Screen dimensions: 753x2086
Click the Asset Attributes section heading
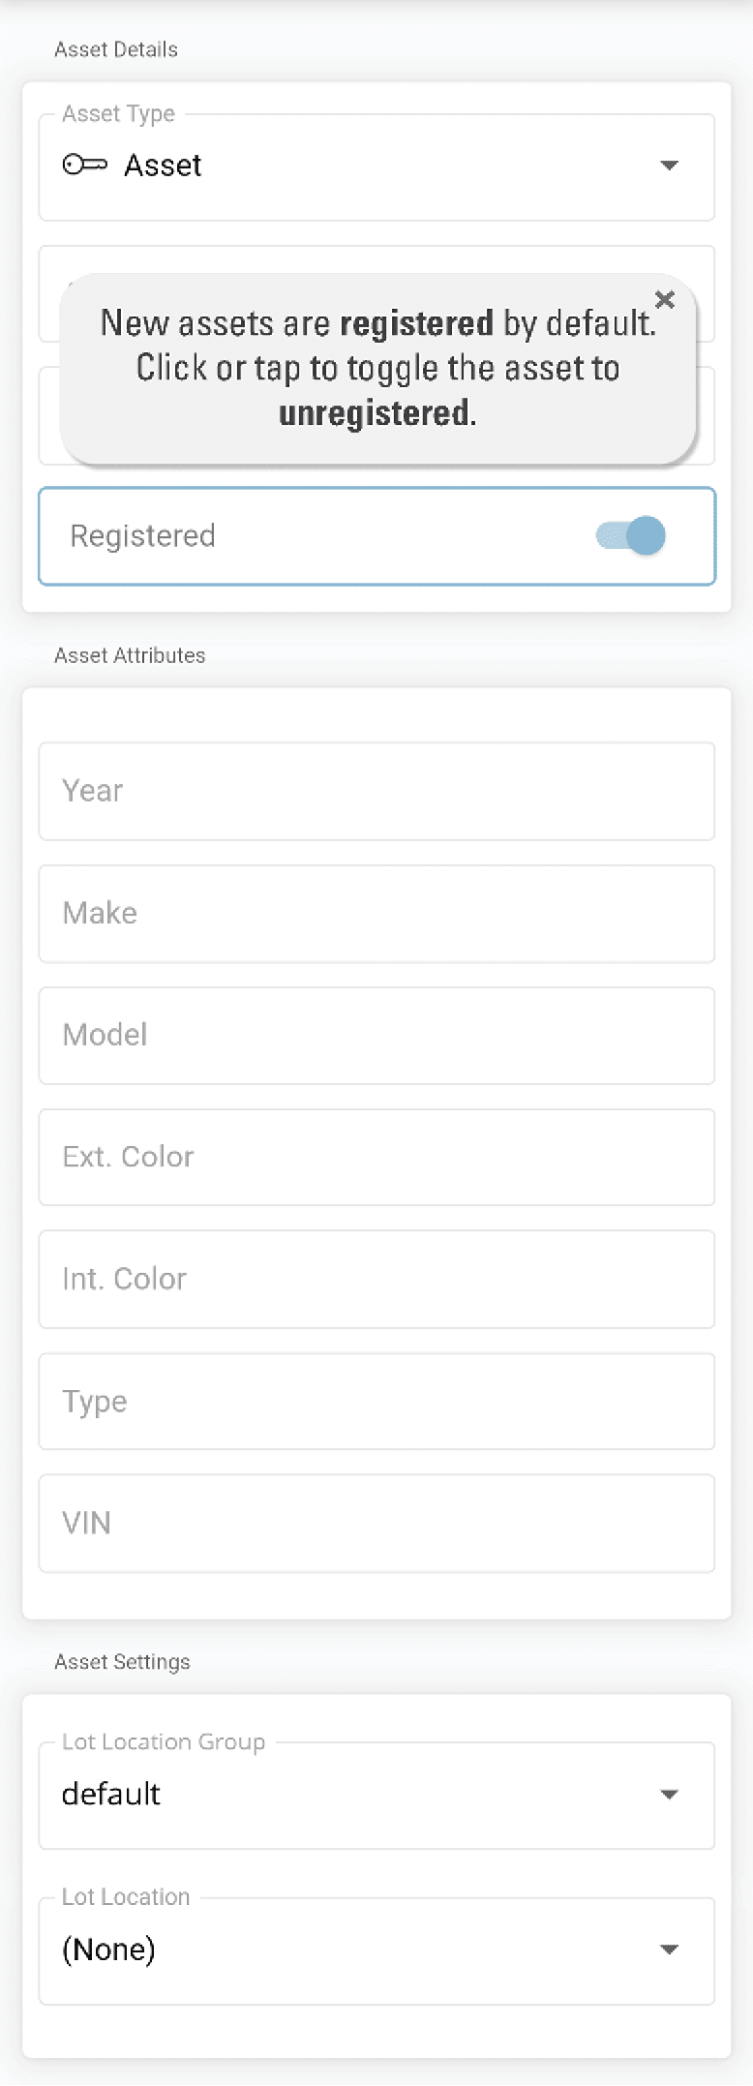(130, 655)
